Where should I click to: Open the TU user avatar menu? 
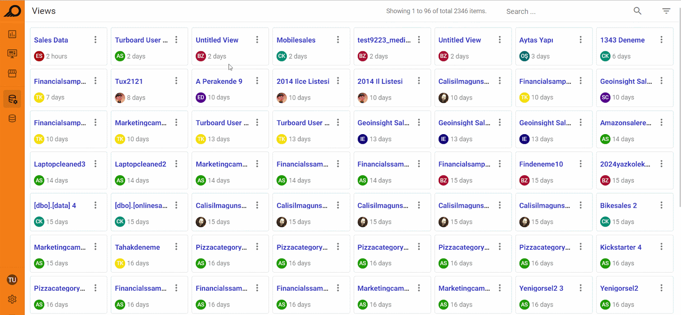pos(12,280)
